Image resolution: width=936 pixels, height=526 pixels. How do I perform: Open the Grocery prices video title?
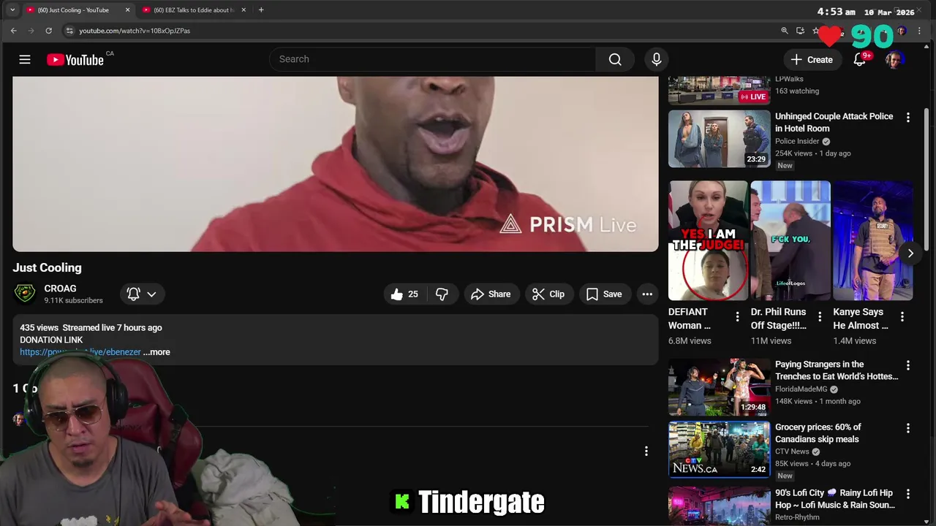(818, 433)
